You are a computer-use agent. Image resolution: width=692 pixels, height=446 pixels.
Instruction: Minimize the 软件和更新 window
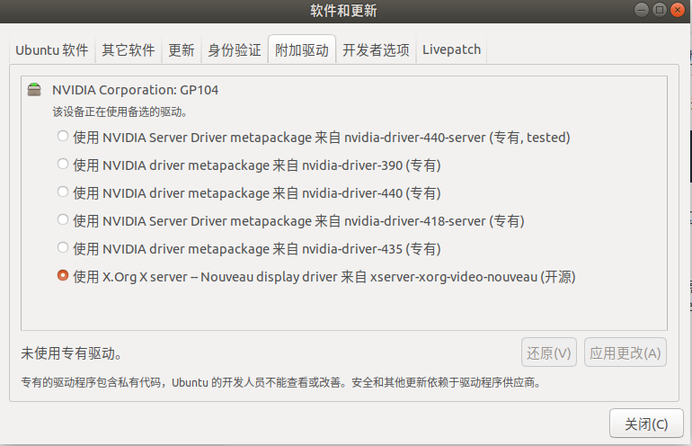(x=642, y=10)
